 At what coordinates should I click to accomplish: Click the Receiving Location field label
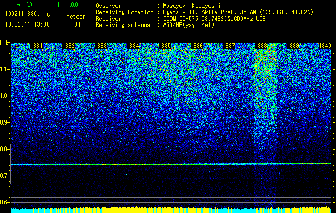click(x=124, y=12)
